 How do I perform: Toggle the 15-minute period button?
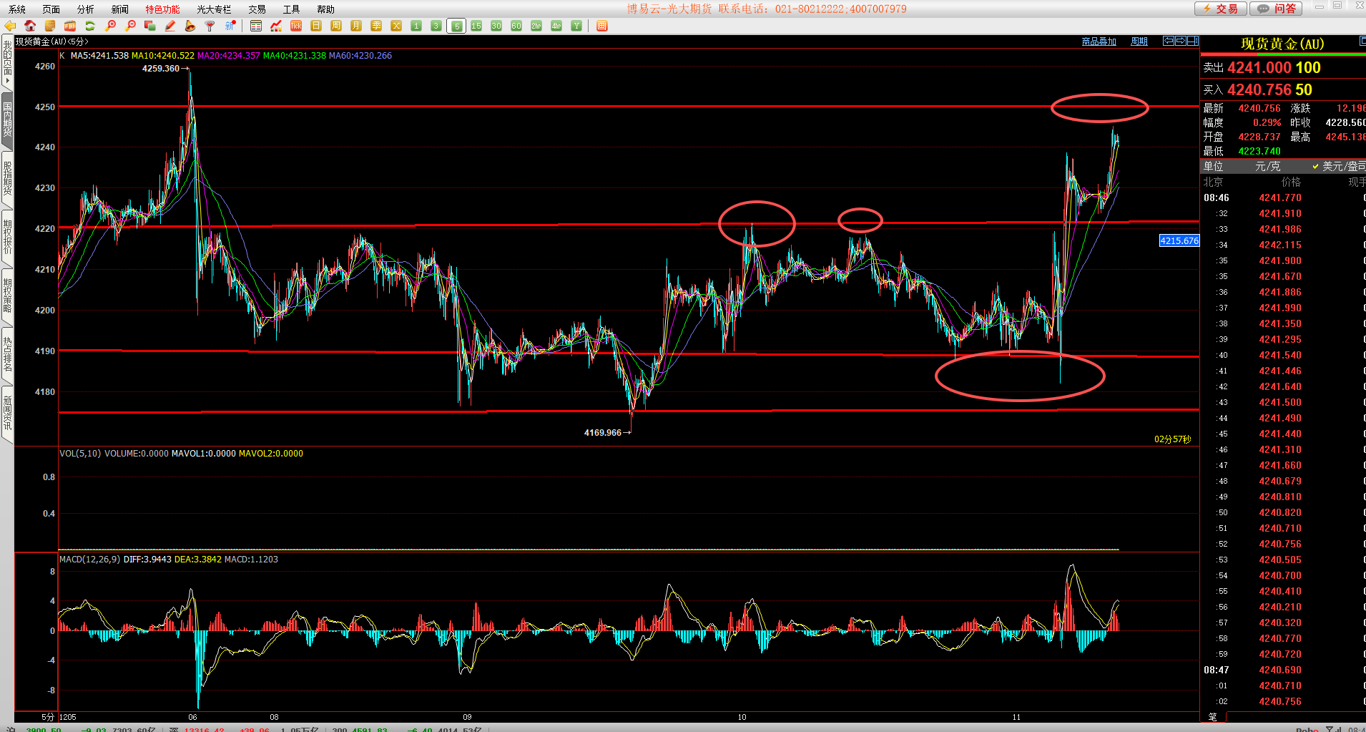[x=476, y=26]
